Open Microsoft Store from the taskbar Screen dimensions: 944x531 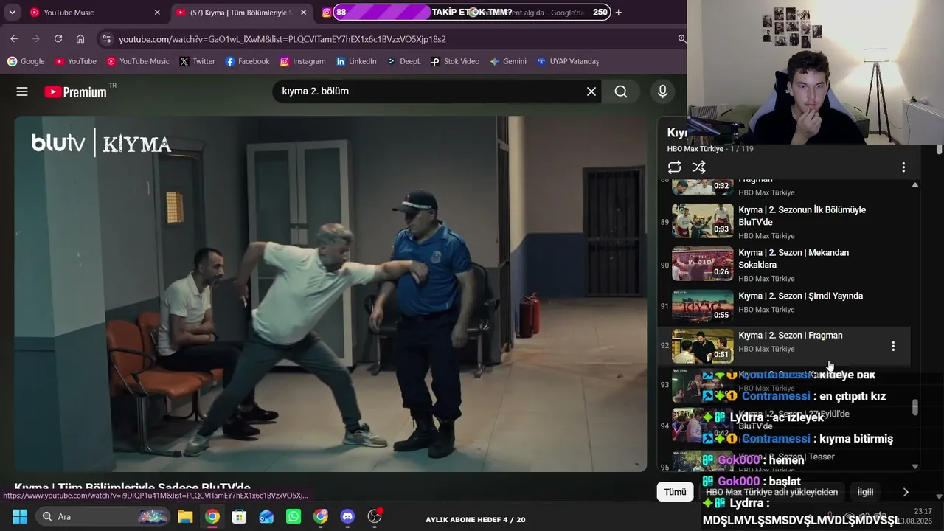pos(239,516)
